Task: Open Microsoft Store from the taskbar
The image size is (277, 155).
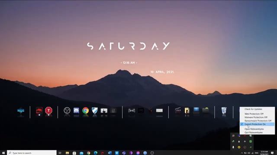Action: (74, 153)
